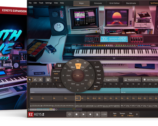This screenshot has height=126, width=158.
Task: Switch to the Grooves tab
Action: tap(98, 3)
